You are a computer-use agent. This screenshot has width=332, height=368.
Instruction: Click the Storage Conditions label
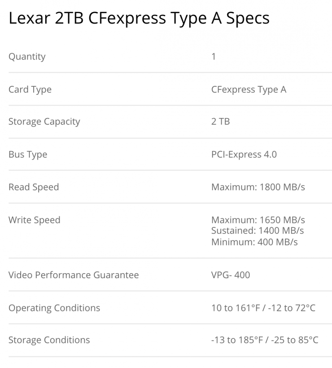[x=49, y=340]
